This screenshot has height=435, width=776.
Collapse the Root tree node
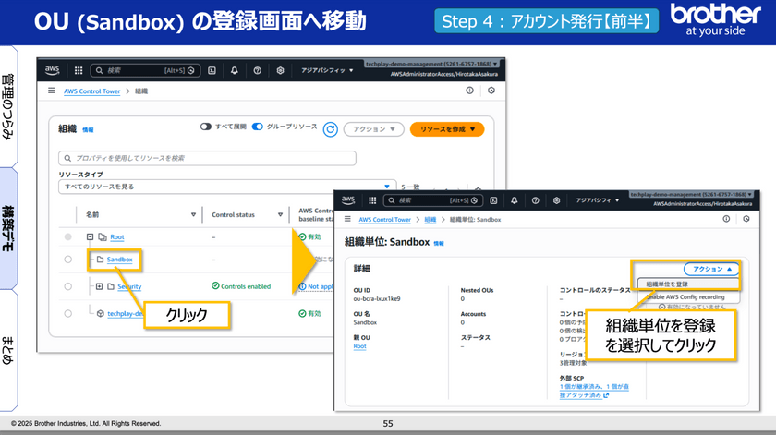90,237
